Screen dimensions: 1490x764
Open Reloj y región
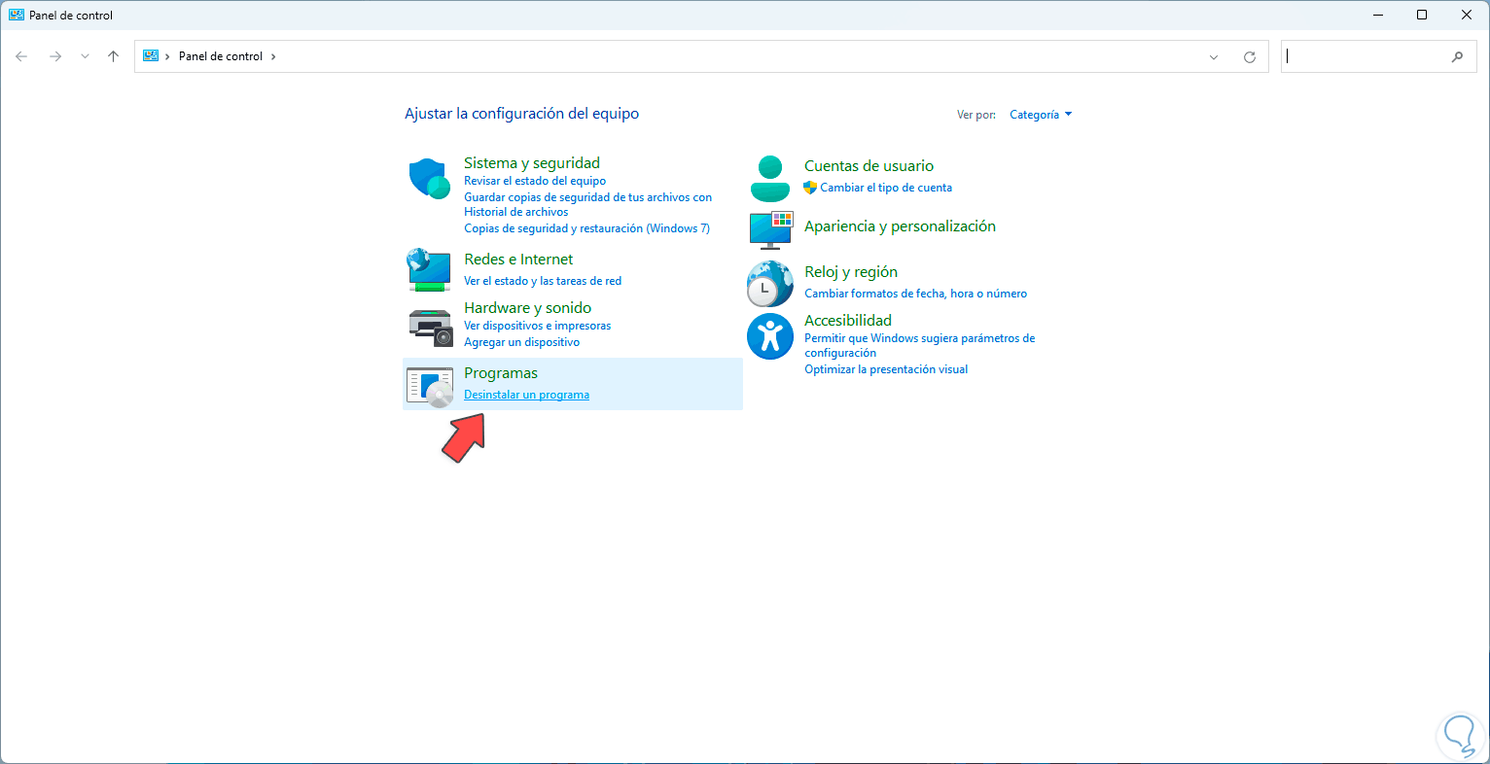tap(851, 272)
